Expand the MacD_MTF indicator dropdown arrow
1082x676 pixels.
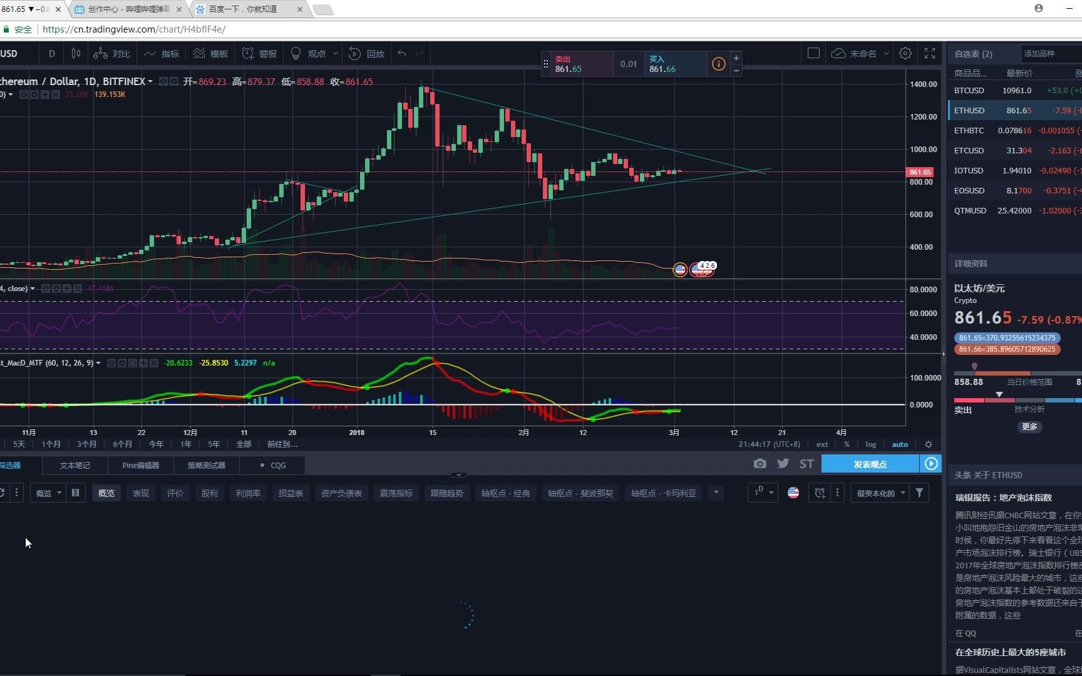tap(98, 363)
